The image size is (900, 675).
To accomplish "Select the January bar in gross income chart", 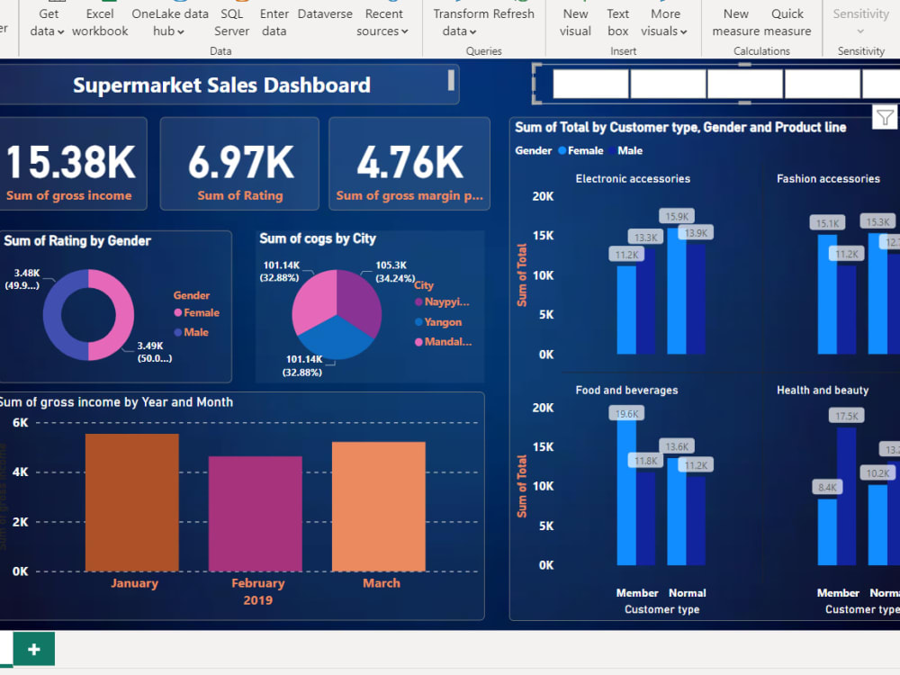I will pos(134,504).
